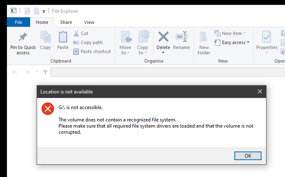Click the address bar field
Viewport: 285px width, 177px height.
click(x=165, y=72)
